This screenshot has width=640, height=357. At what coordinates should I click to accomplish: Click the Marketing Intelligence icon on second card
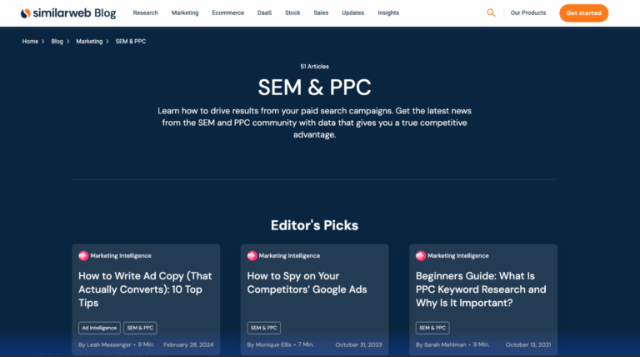252,256
